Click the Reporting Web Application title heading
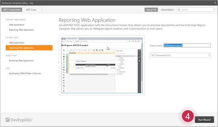The width and height of the screenshot is (218, 127). [87, 20]
